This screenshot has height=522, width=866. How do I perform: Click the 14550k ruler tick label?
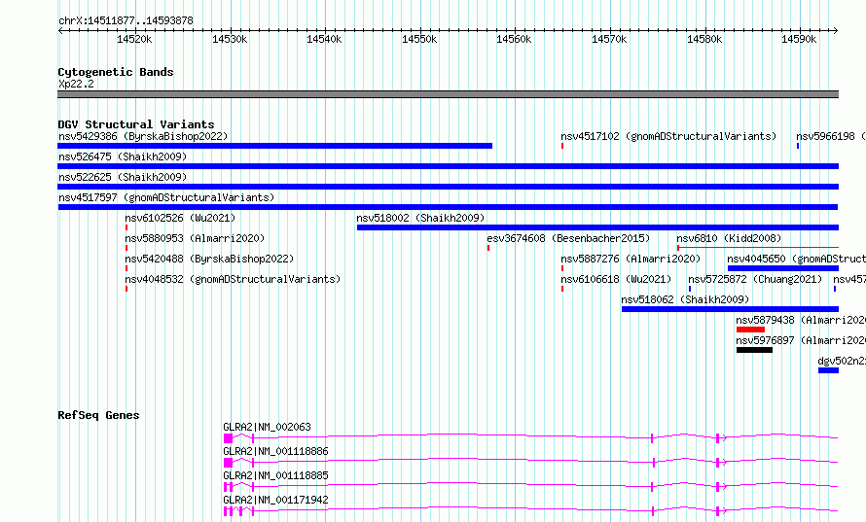coord(419,39)
